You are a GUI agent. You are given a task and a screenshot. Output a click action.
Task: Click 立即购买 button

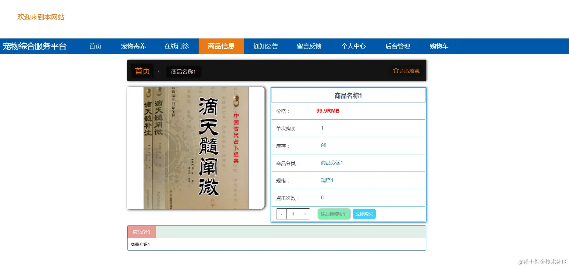coord(364,214)
